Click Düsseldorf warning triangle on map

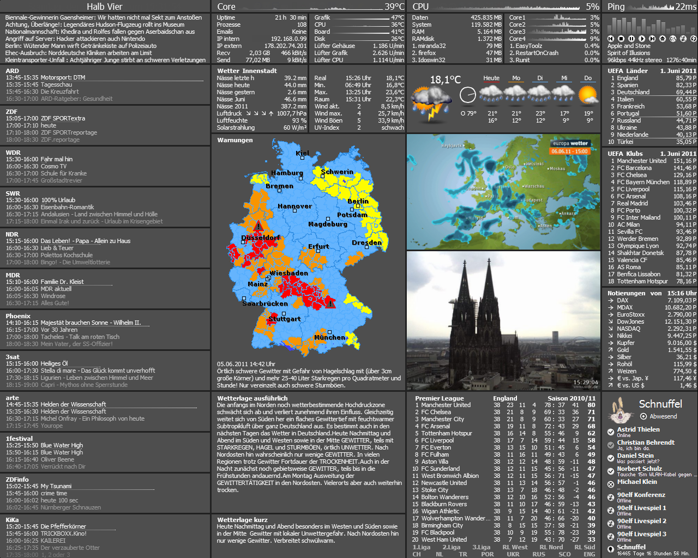pos(258,226)
